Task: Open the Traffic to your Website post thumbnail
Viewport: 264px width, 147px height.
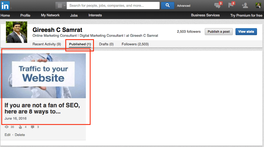Action: [x=44, y=76]
